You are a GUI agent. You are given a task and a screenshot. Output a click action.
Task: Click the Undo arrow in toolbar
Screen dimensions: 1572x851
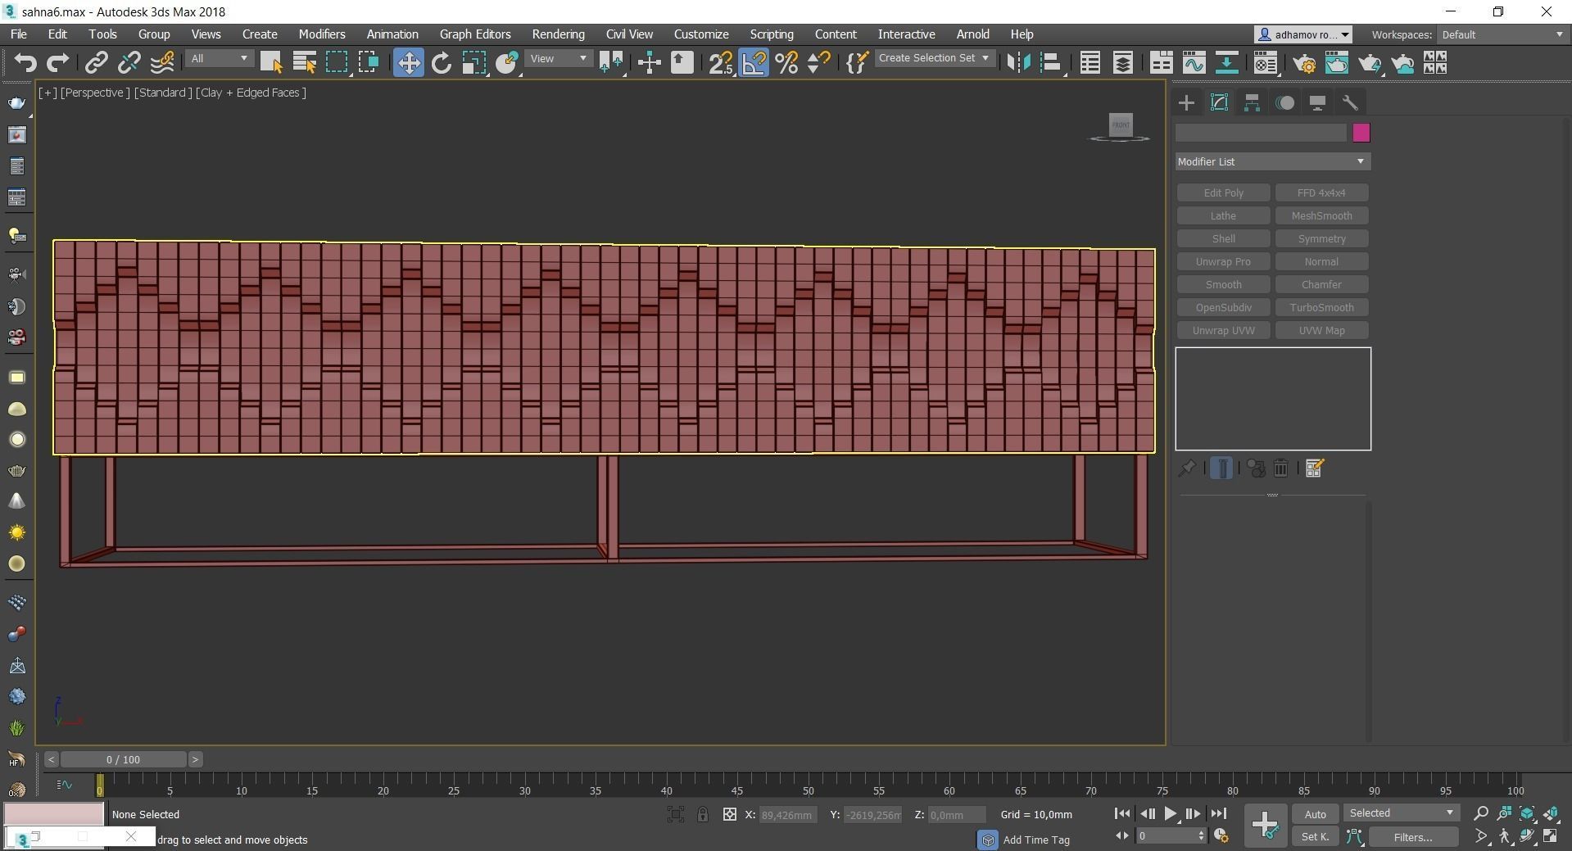pos(25,63)
